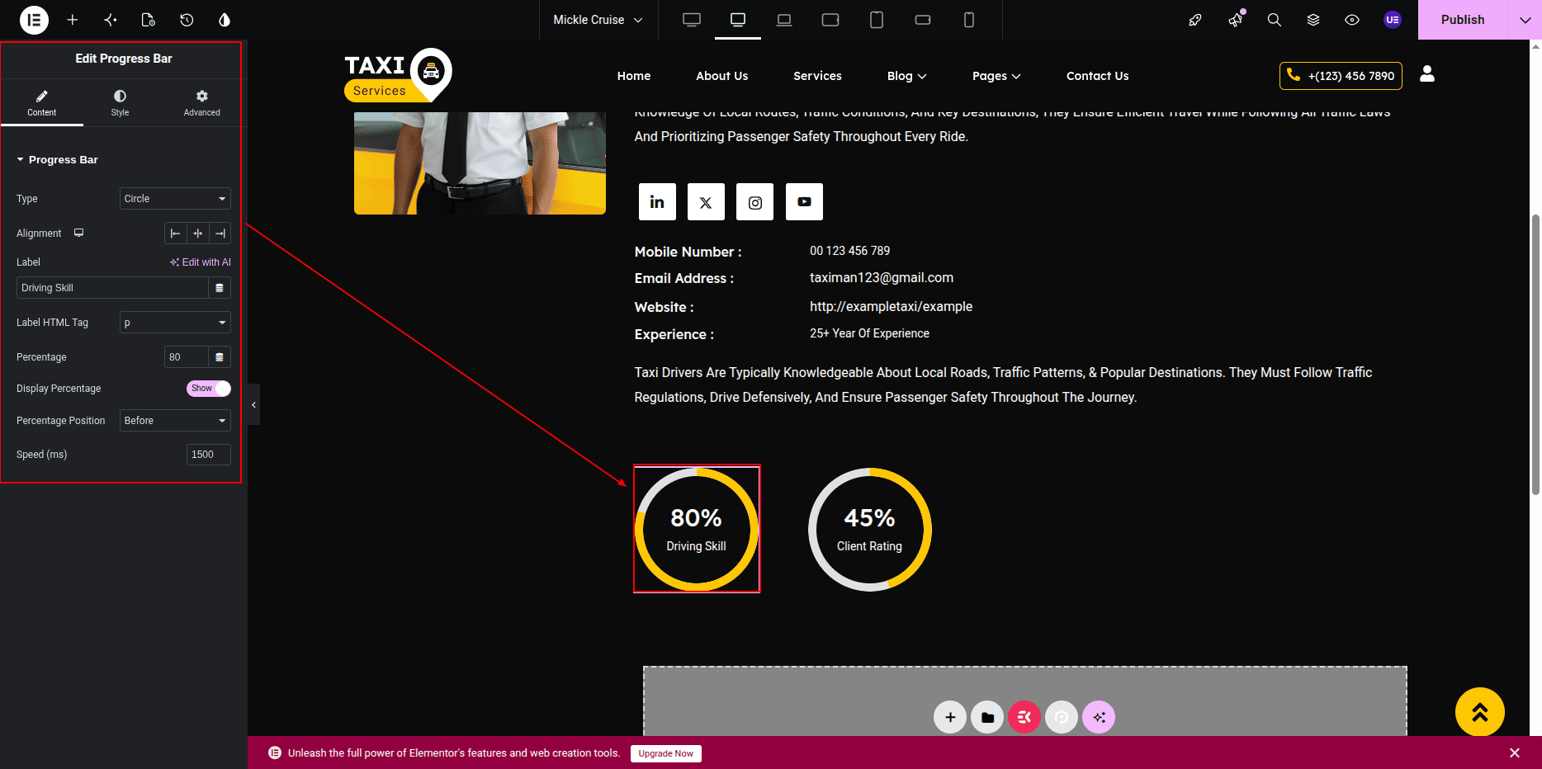Set alignment to center
Image resolution: width=1542 pixels, height=769 pixels.
pyautogui.click(x=198, y=234)
